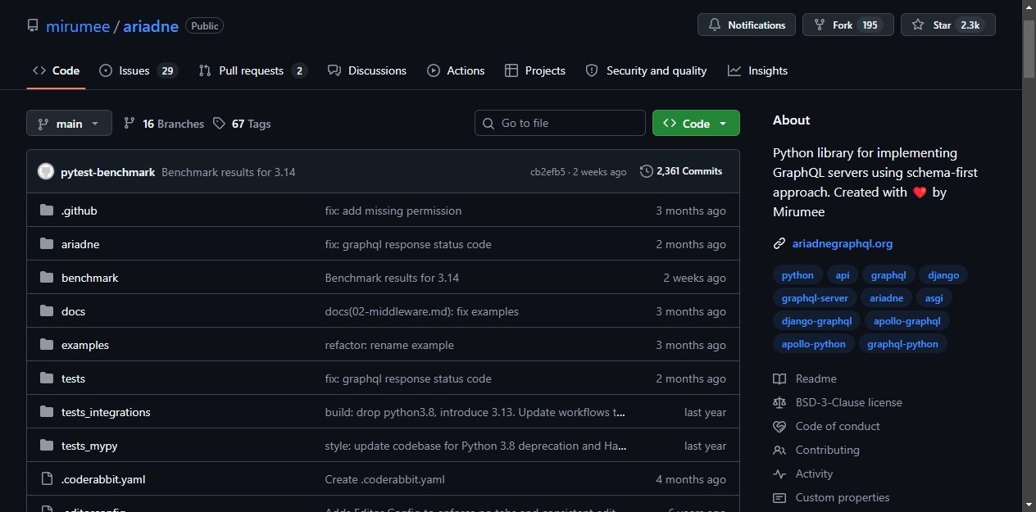Select the asgi topic tag

pyautogui.click(x=934, y=298)
